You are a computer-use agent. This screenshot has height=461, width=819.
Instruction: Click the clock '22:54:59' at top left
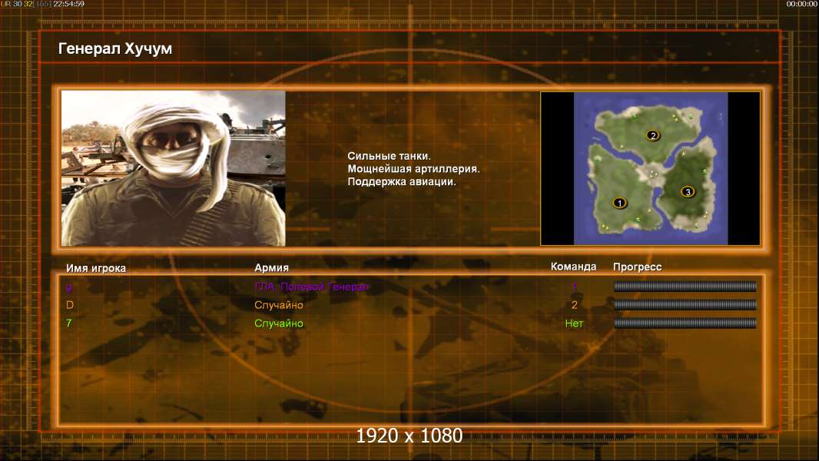pyautogui.click(x=69, y=4)
